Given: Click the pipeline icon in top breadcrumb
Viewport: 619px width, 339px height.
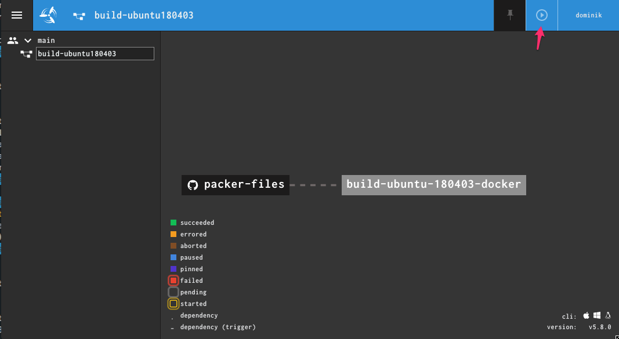Looking at the screenshot, I should tap(79, 16).
